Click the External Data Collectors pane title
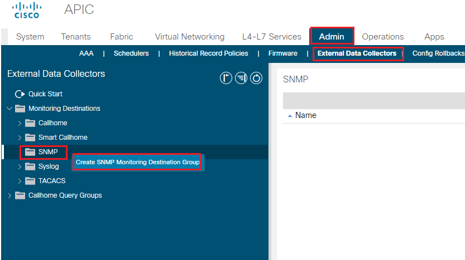The height and width of the screenshot is (260, 465). (56, 73)
